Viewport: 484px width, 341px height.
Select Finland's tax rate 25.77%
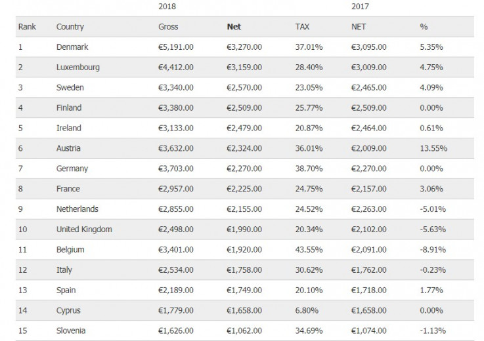307,108
